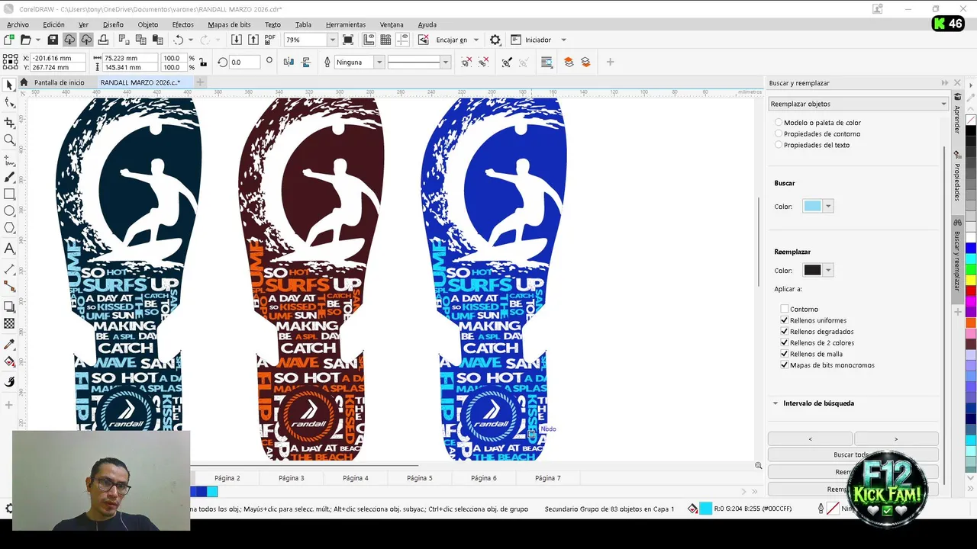The image size is (977, 549).
Task: Open the Options gear icon
Action: pyautogui.click(x=495, y=40)
